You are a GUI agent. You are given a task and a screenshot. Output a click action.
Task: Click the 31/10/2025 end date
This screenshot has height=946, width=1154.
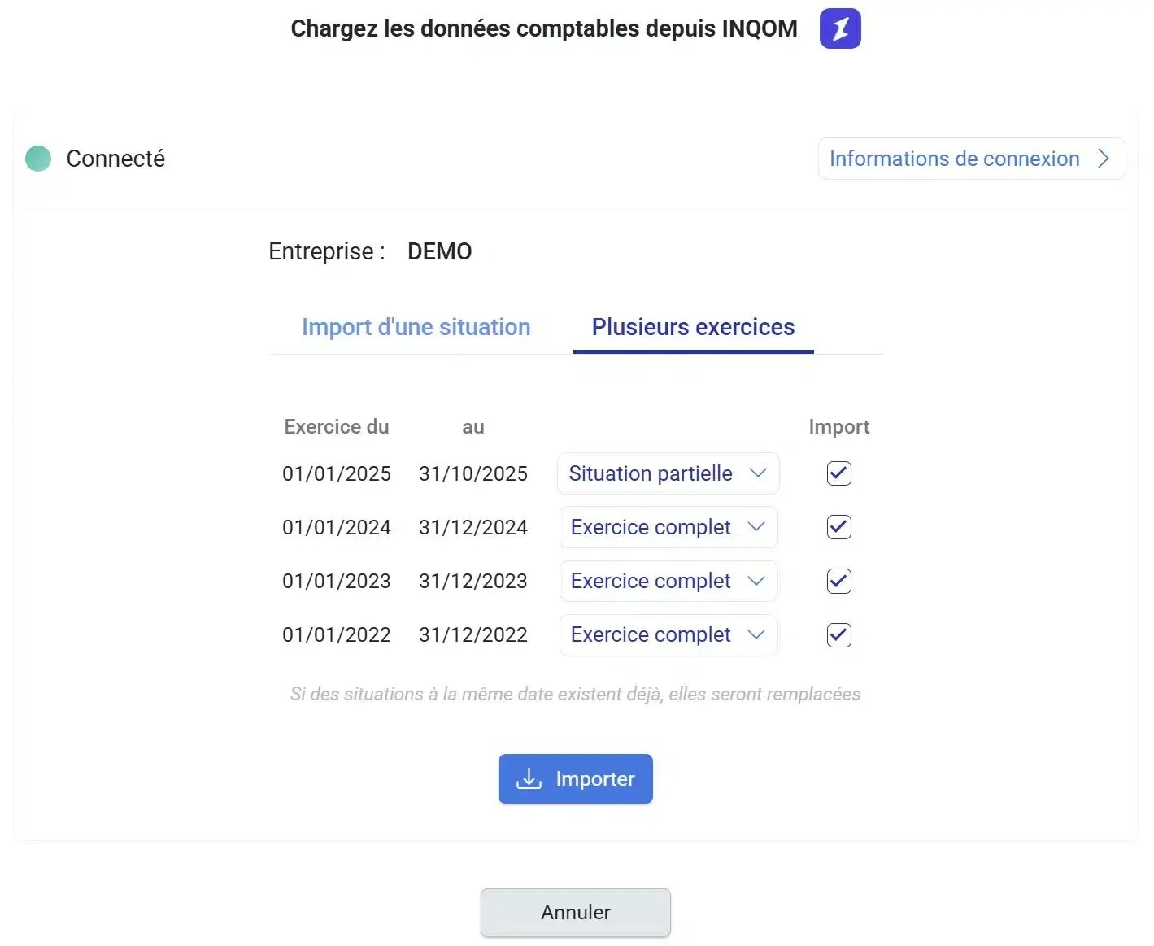pos(472,473)
